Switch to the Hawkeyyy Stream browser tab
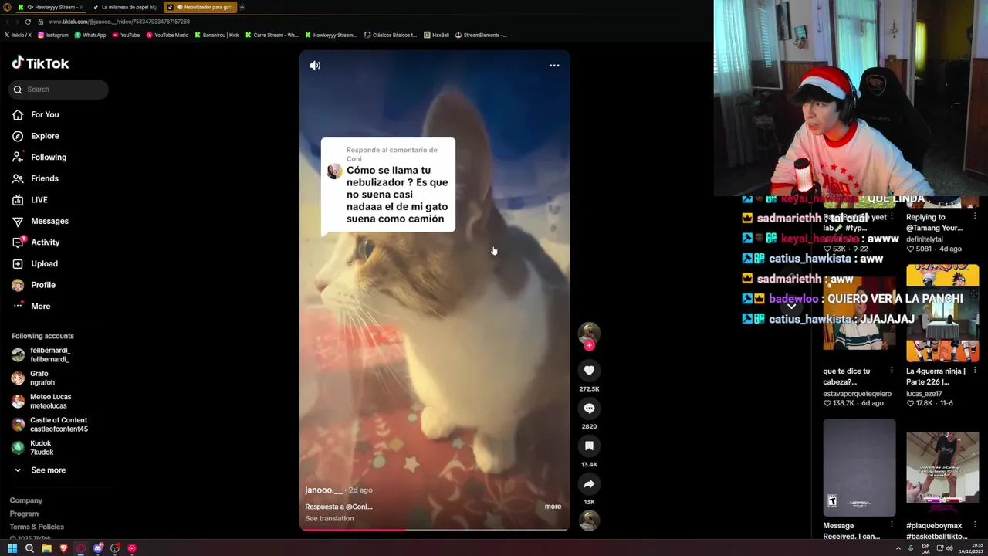Screen dimensions: 988x556 tap(50, 7)
